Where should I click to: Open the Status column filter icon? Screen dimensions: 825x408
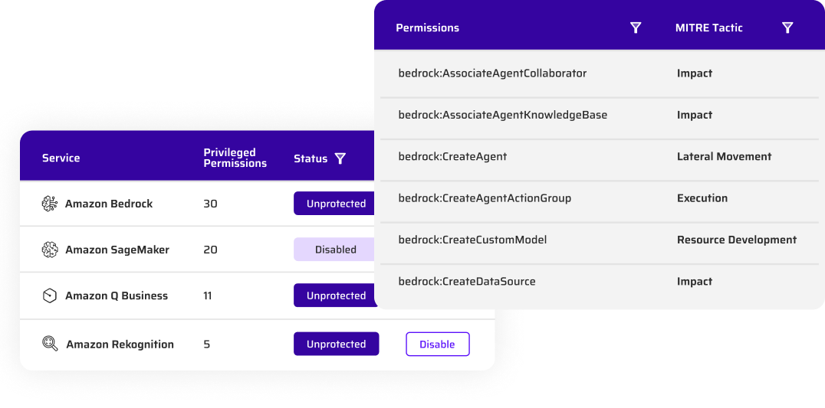coord(340,158)
